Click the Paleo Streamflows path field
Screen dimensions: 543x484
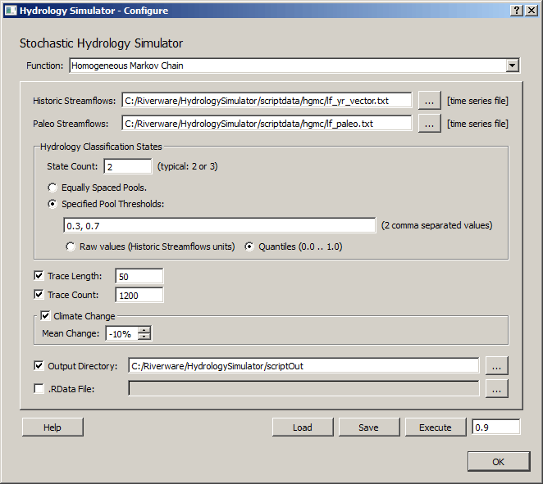coord(267,124)
